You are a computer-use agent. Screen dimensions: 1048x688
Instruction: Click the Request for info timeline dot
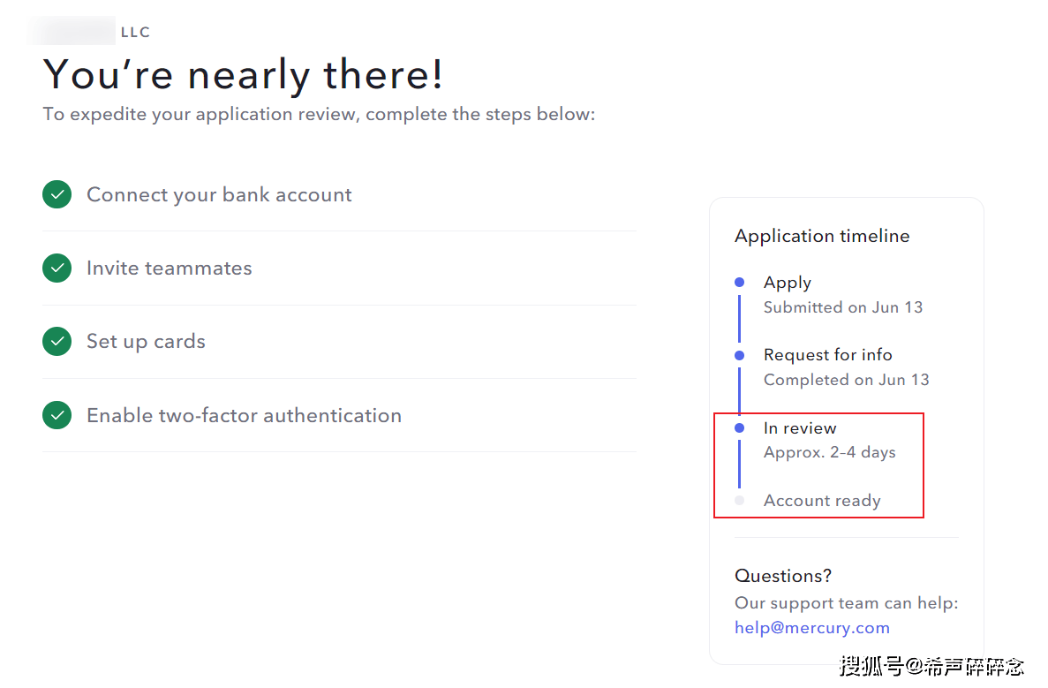pos(740,355)
